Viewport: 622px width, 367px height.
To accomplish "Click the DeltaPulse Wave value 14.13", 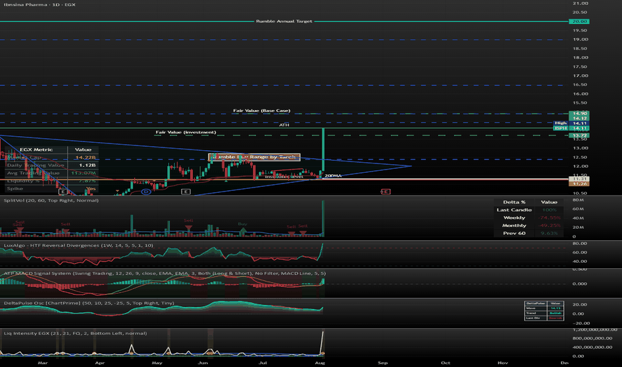I will point(555,308).
